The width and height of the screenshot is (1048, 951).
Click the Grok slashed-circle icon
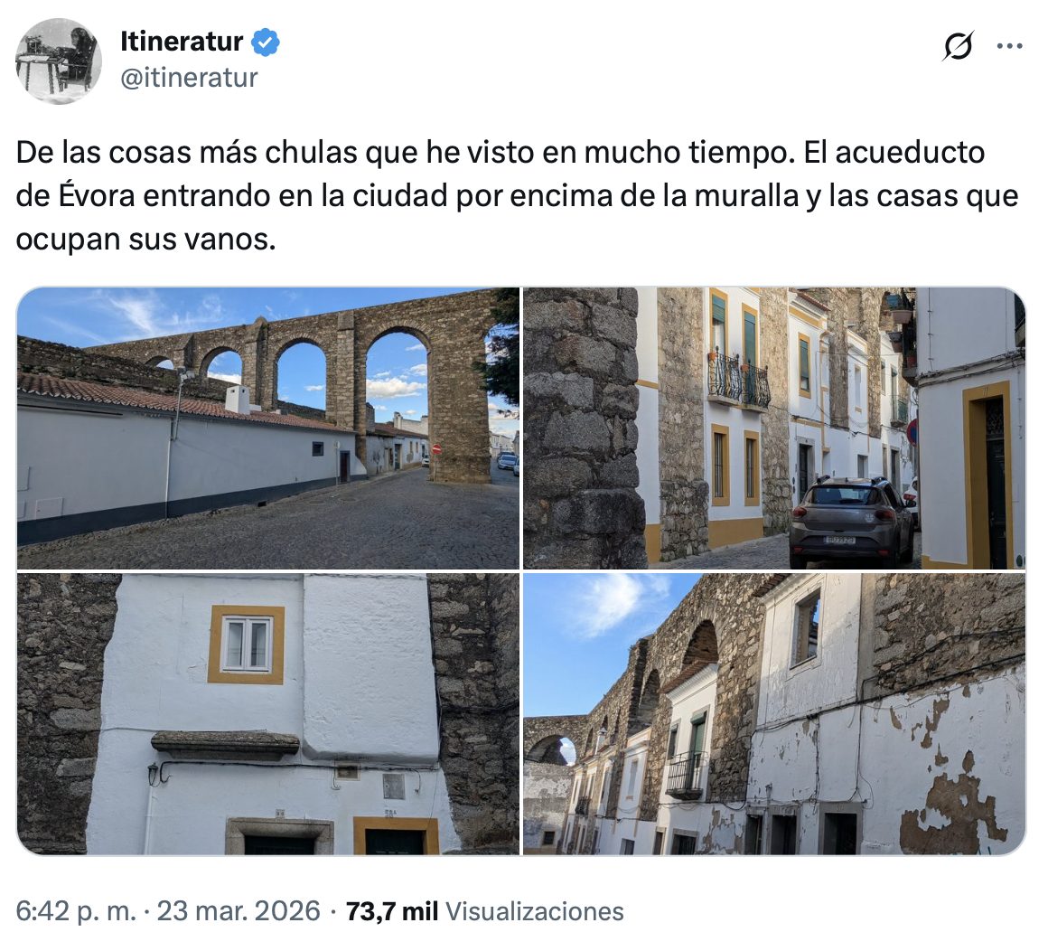pos(959,46)
